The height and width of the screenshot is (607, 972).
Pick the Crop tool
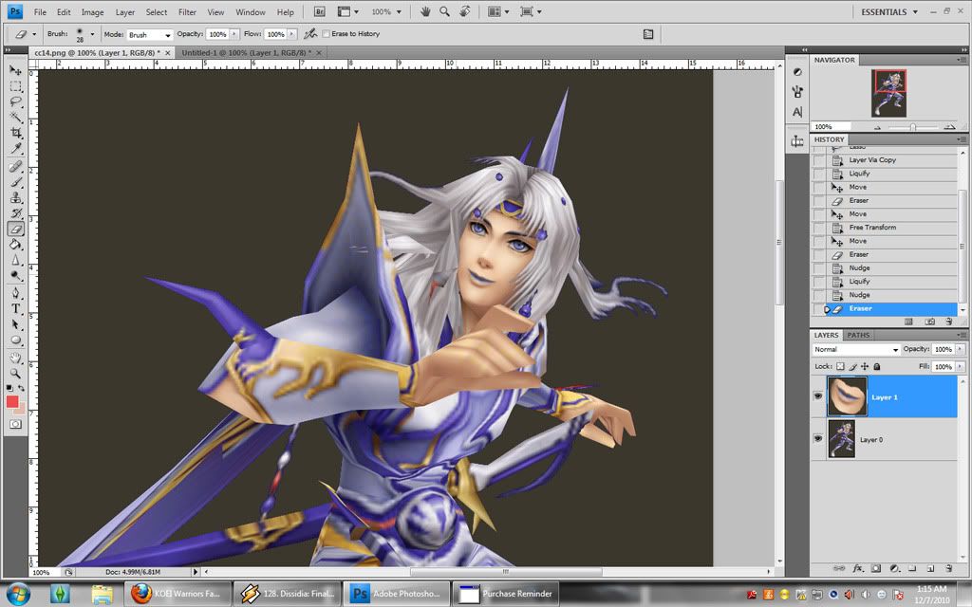pyautogui.click(x=16, y=133)
